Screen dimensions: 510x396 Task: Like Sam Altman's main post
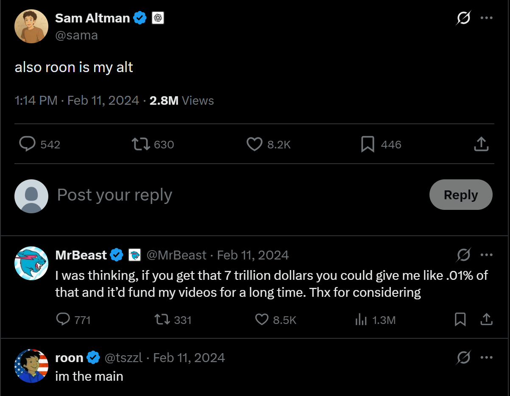pos(254,144)
